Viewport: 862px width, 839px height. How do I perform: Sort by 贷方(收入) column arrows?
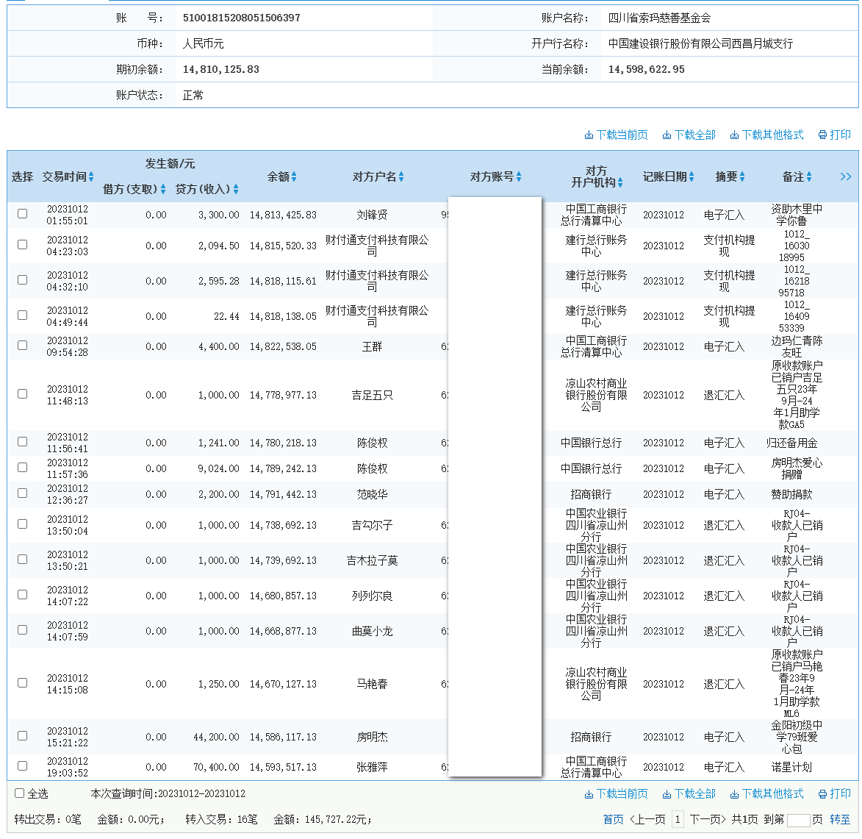coord(236,189)
